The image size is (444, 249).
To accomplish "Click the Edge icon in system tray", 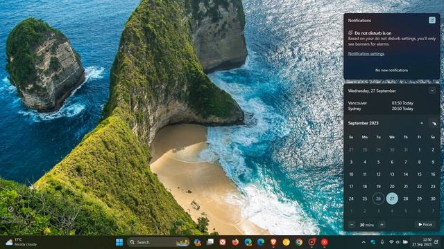I will [x=373, y=242].
